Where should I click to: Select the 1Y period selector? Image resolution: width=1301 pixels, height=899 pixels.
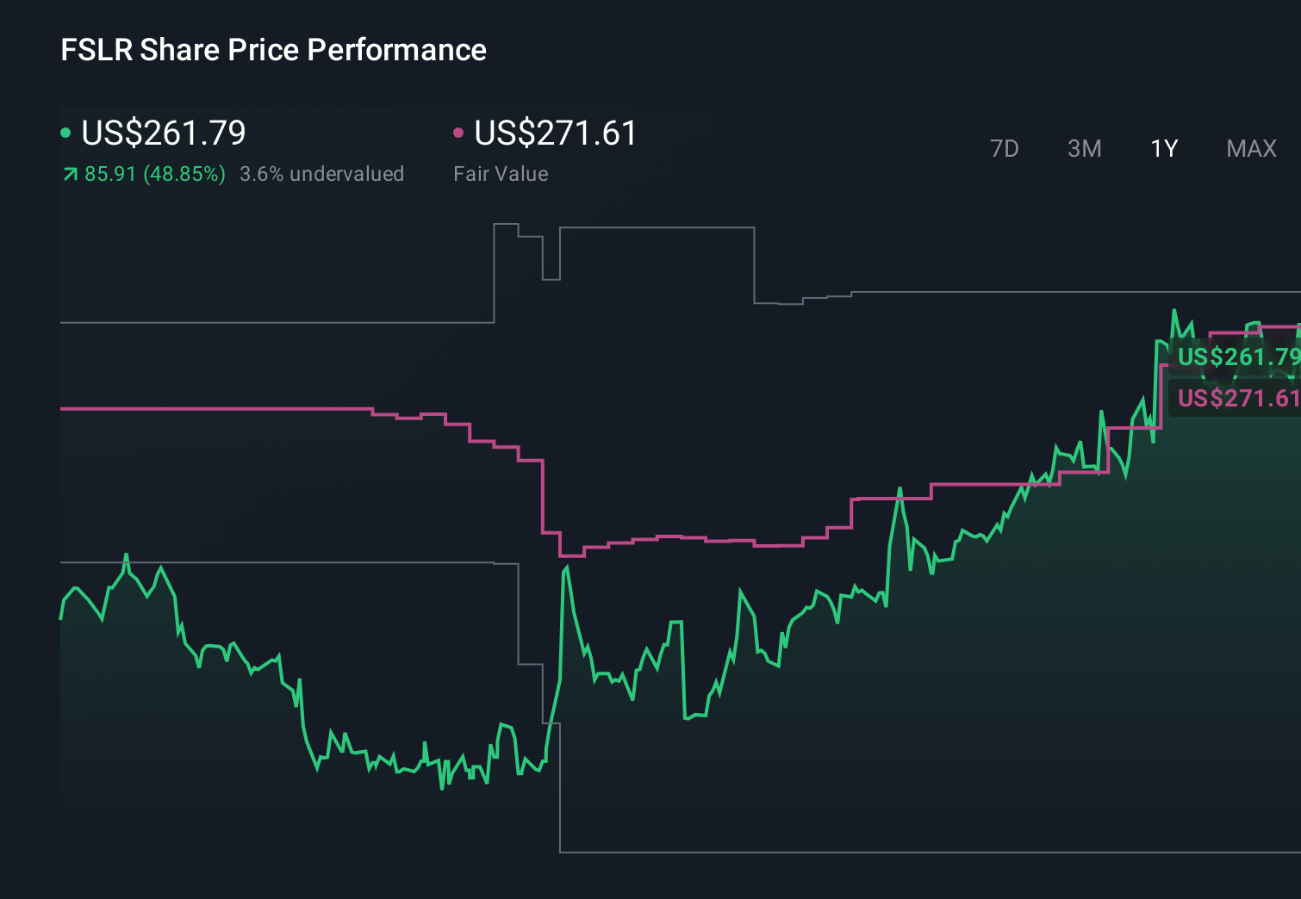point(1163,148)
